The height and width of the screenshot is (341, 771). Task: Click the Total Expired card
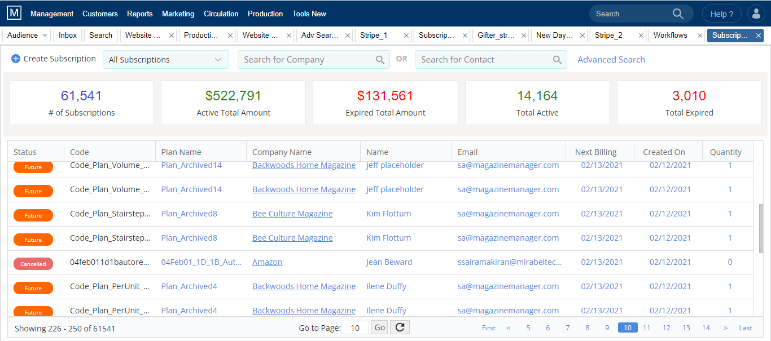click(689, 103)
